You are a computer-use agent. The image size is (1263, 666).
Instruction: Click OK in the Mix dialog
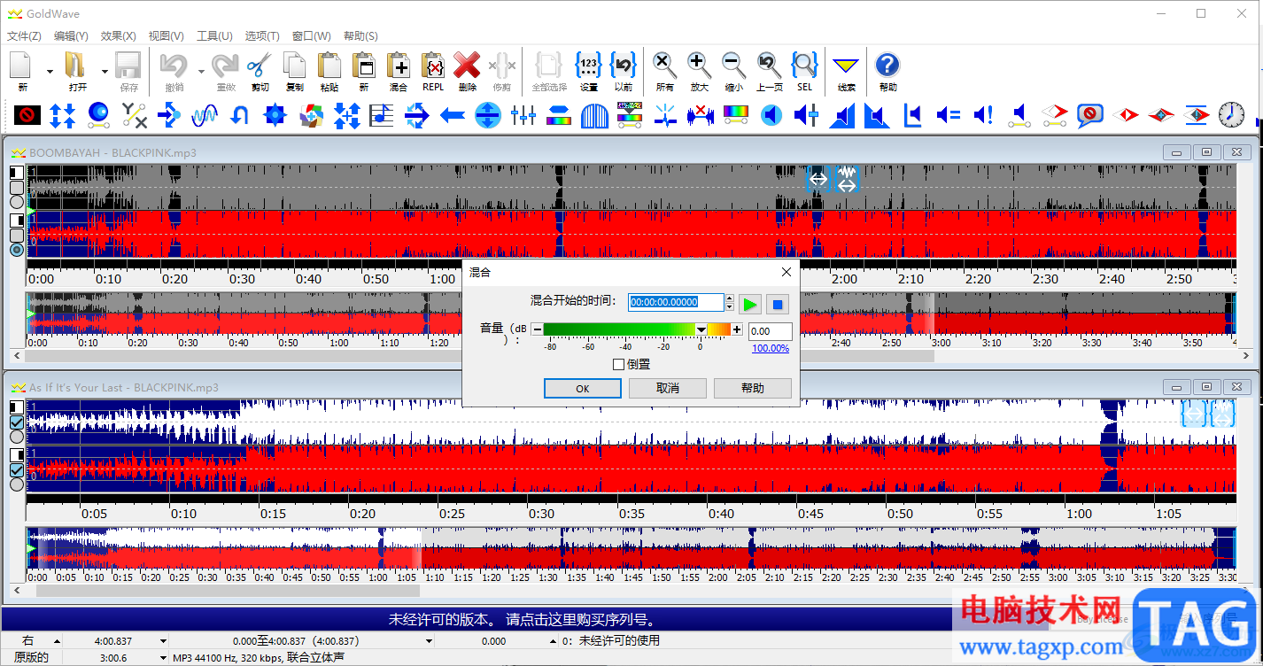coord(582,388)
